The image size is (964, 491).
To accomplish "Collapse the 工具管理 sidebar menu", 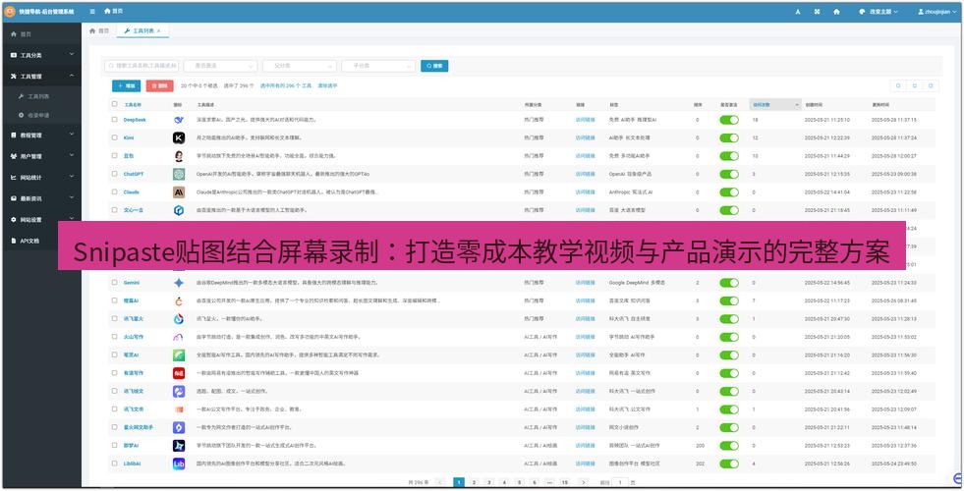I will tap(41, 77).
